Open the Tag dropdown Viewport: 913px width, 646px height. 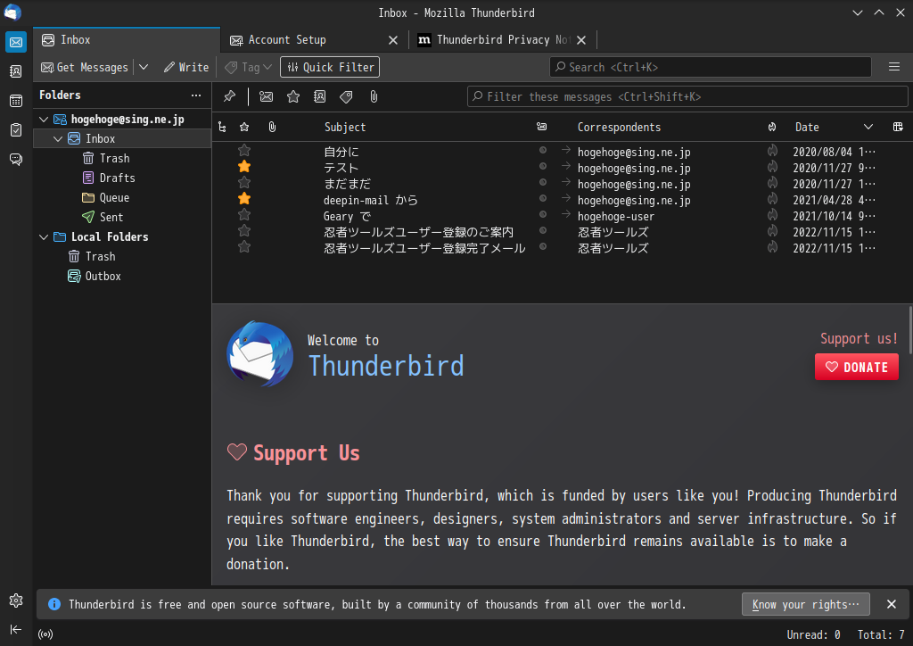coord(250,67)
